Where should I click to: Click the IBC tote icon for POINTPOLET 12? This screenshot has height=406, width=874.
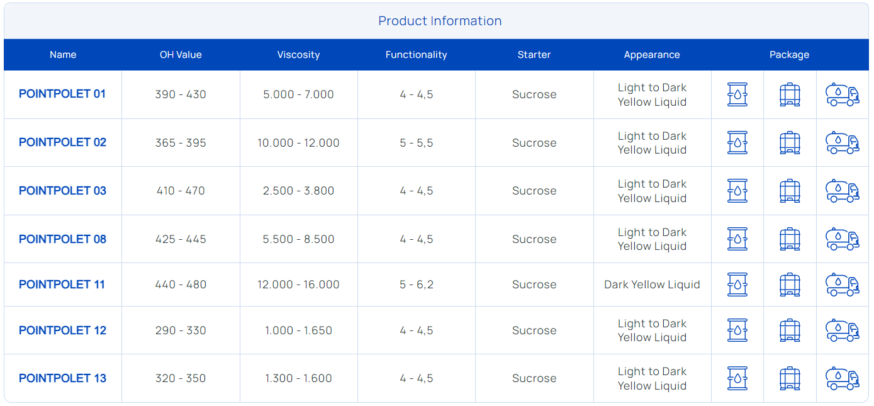(789, 330)
